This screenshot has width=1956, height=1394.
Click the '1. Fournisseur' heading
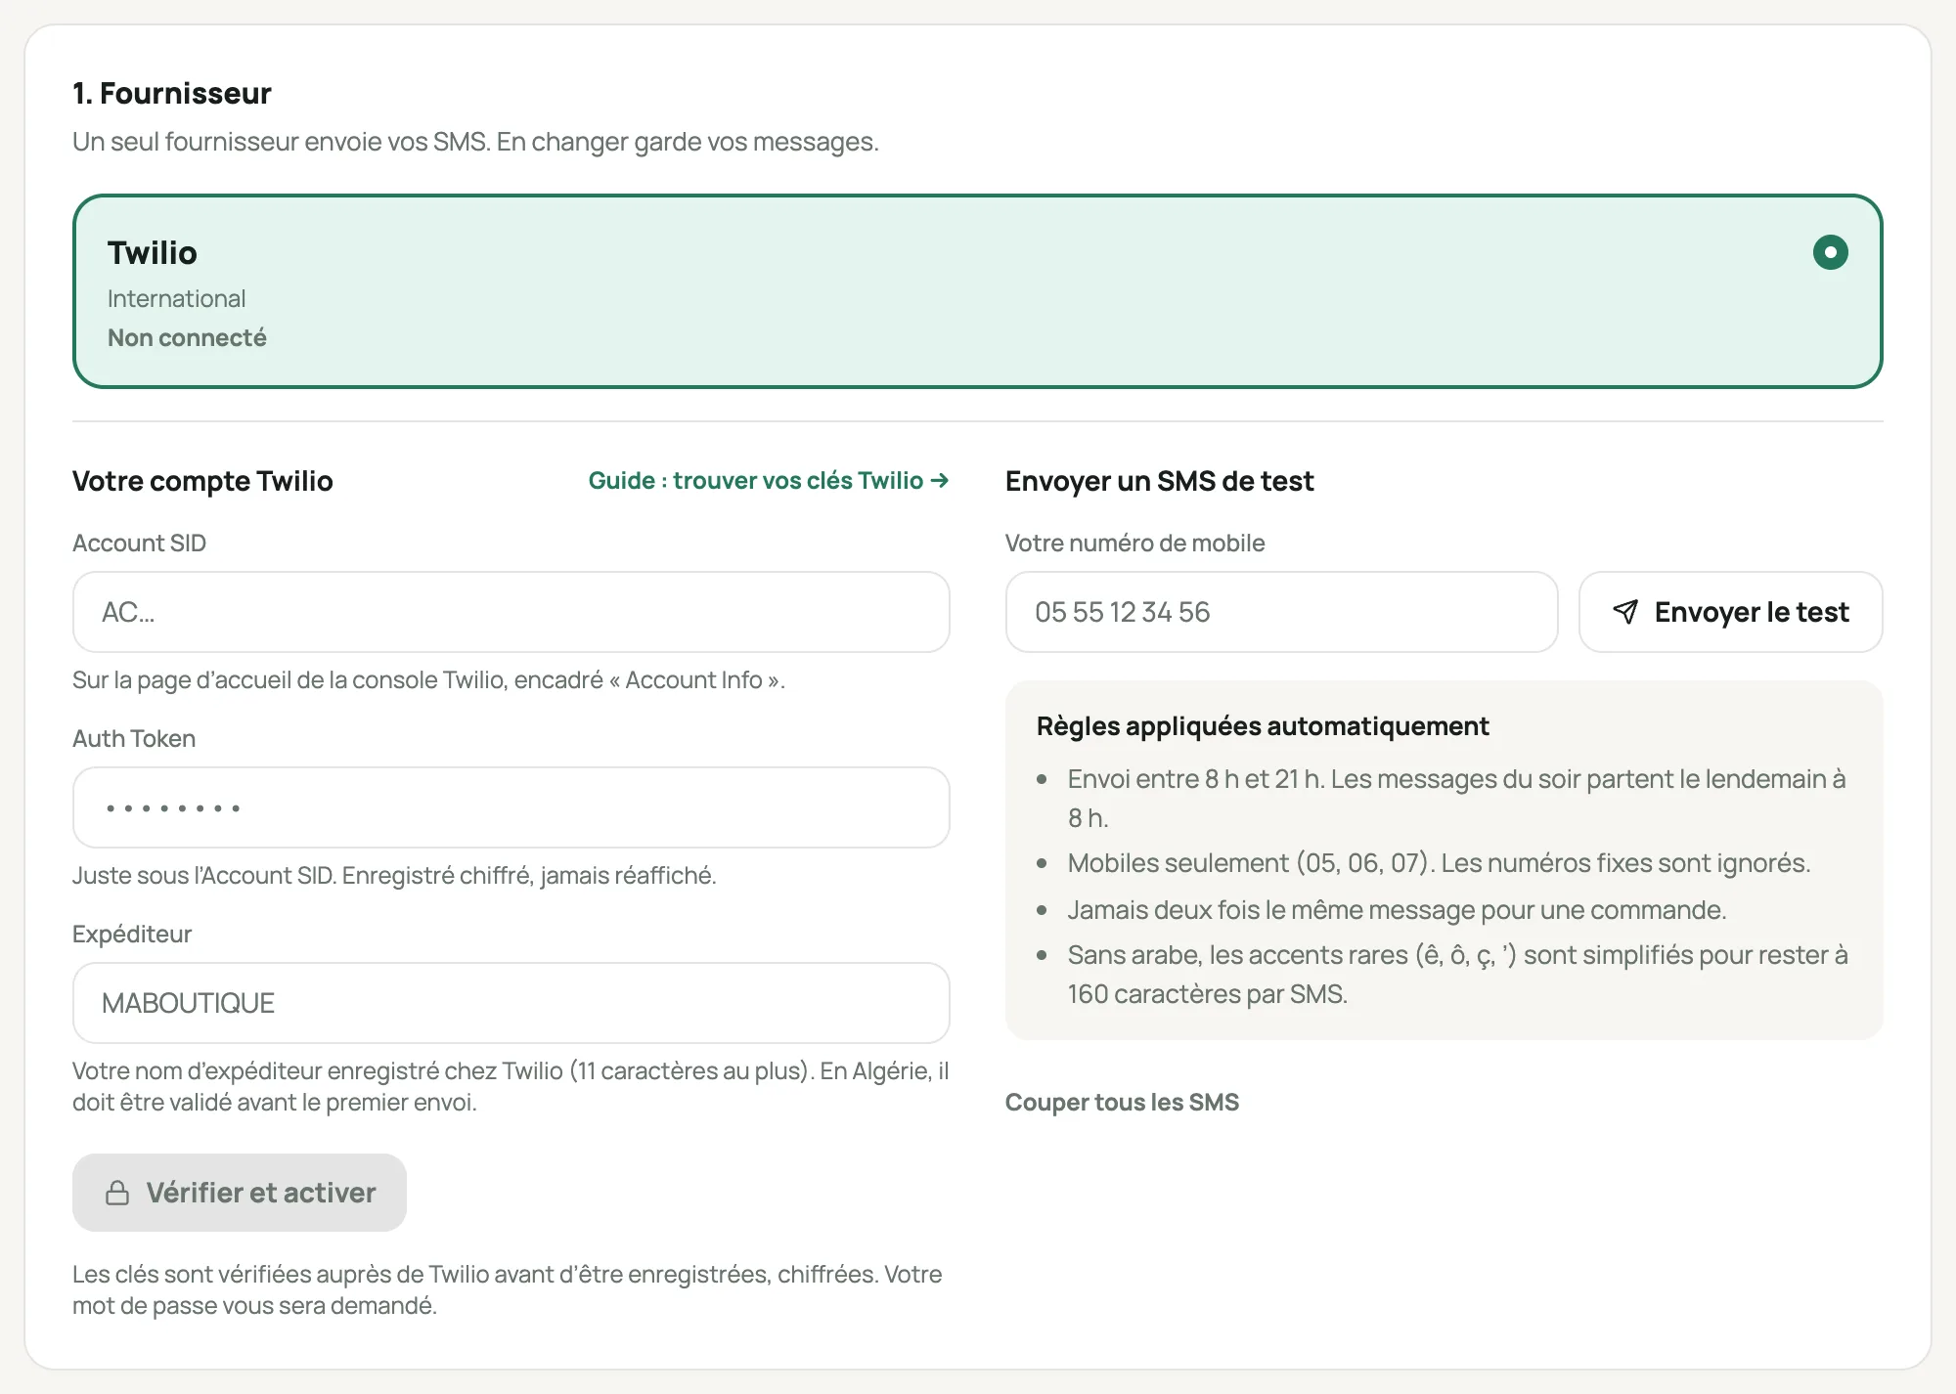pyautogui.click(x=172, y=93)
